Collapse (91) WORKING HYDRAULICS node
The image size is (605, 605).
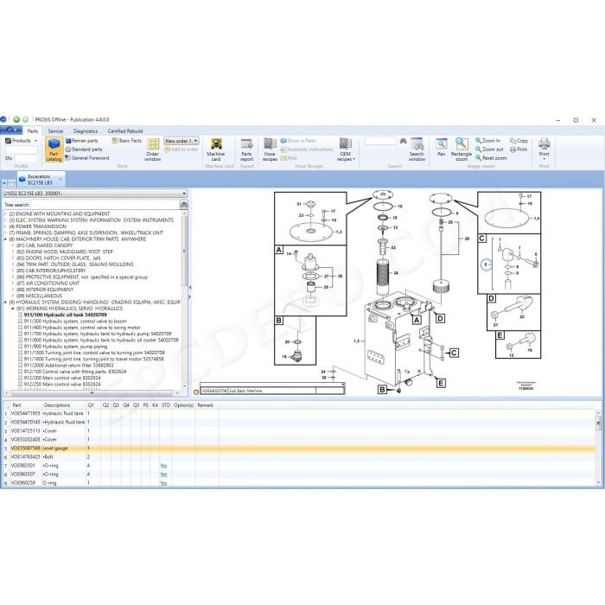(13, 309)
